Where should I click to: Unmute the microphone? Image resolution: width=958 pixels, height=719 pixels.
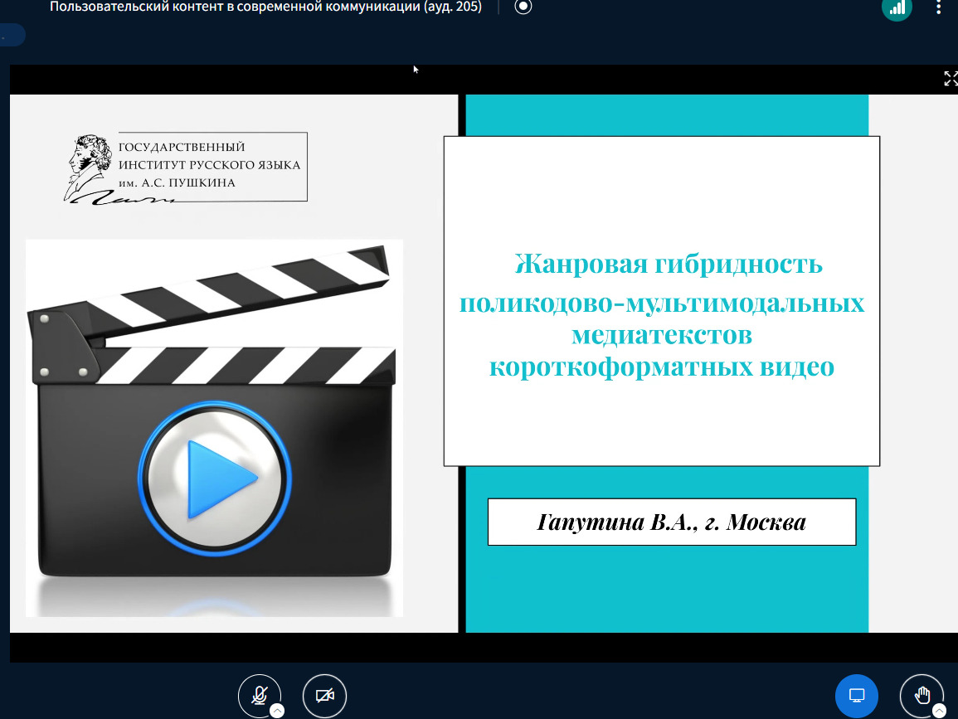(x=259, y=695)
